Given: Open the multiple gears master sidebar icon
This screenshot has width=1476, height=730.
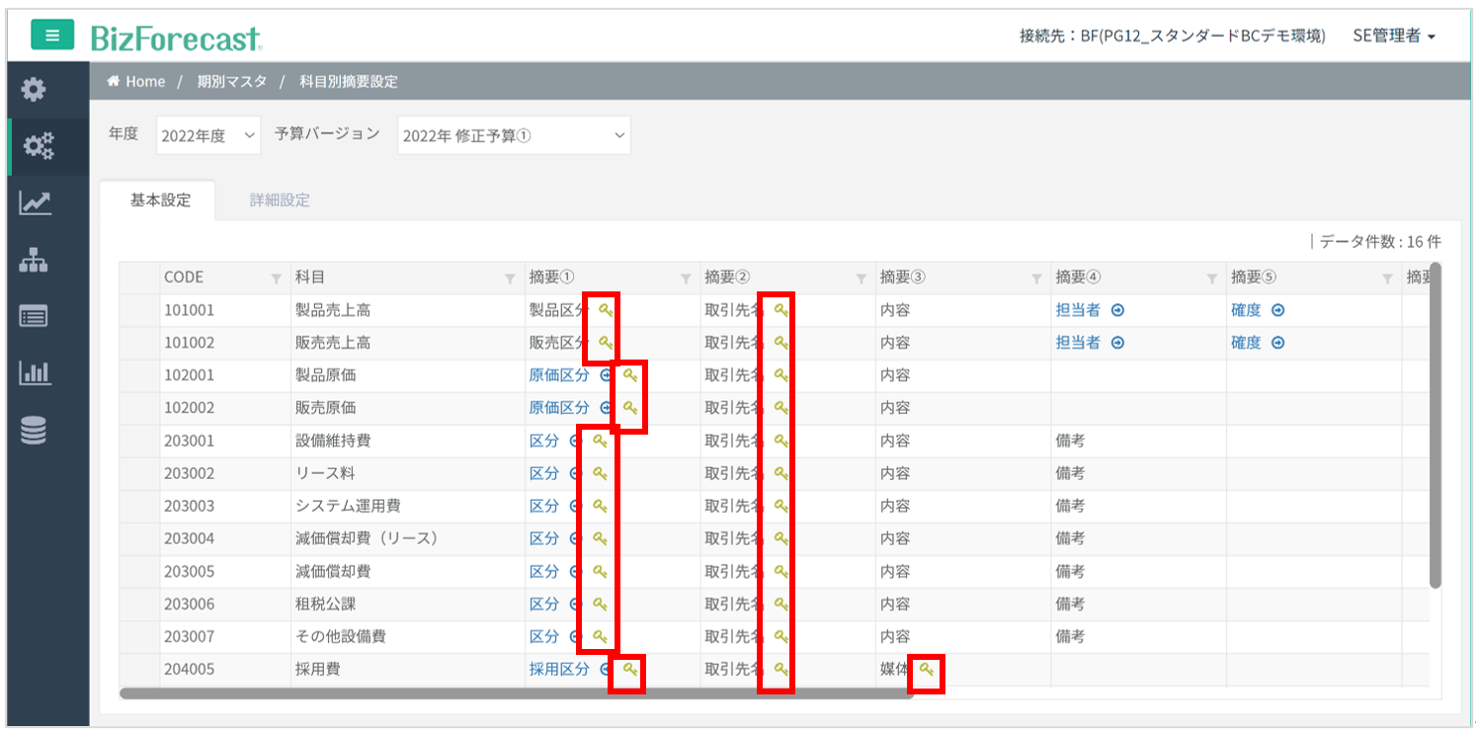Looking at the screenshot, I should click(x=38, y=147).
